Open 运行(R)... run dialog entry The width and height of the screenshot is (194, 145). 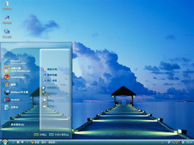tap(49, 106)
